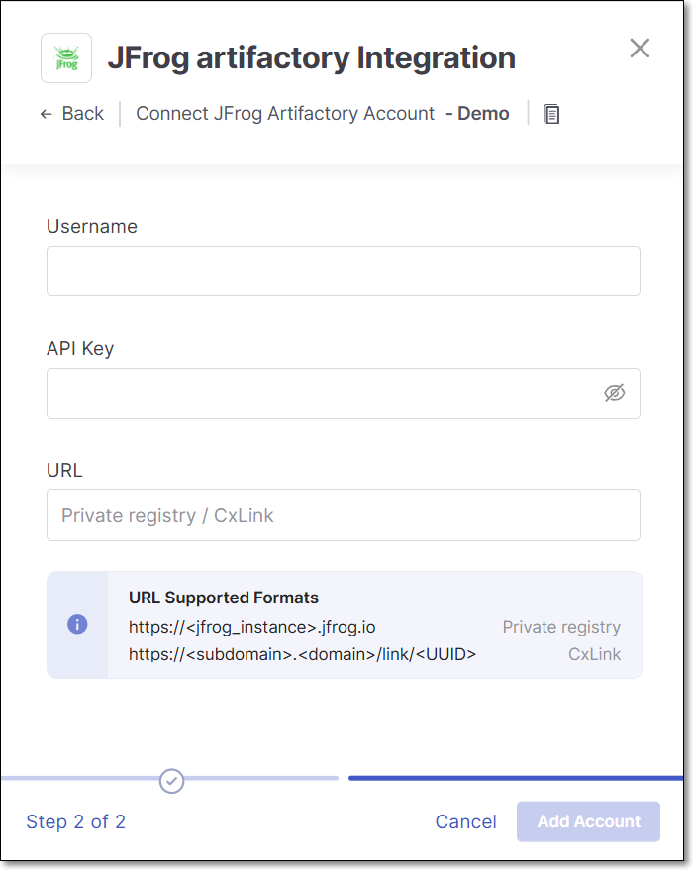Click the 'CxLink' label in the info box
The width and height of the screenshot is (693, 870).
click(x=594, y=654)
